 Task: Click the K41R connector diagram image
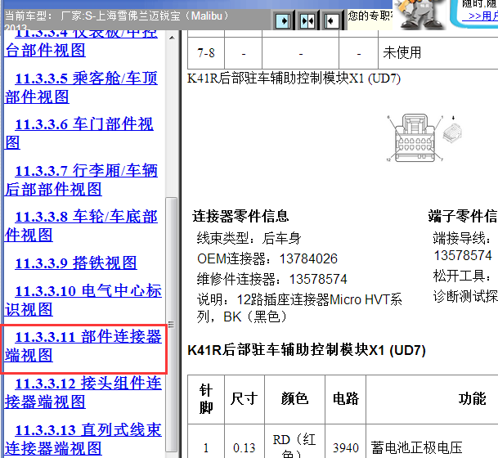tap(425, 138)
